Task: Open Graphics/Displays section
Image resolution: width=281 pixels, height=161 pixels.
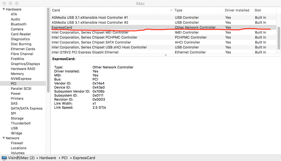Action: coord(25,64)
